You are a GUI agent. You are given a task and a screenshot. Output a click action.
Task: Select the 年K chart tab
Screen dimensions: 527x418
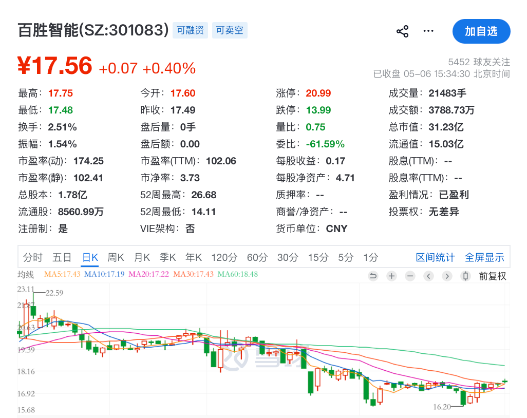pyautogui.click(x=194, y=258)
